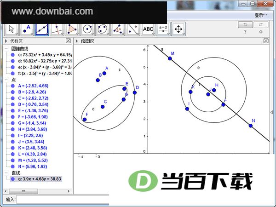Select line g: 3.9x + 4.68y = 30.83

[40, 179]
